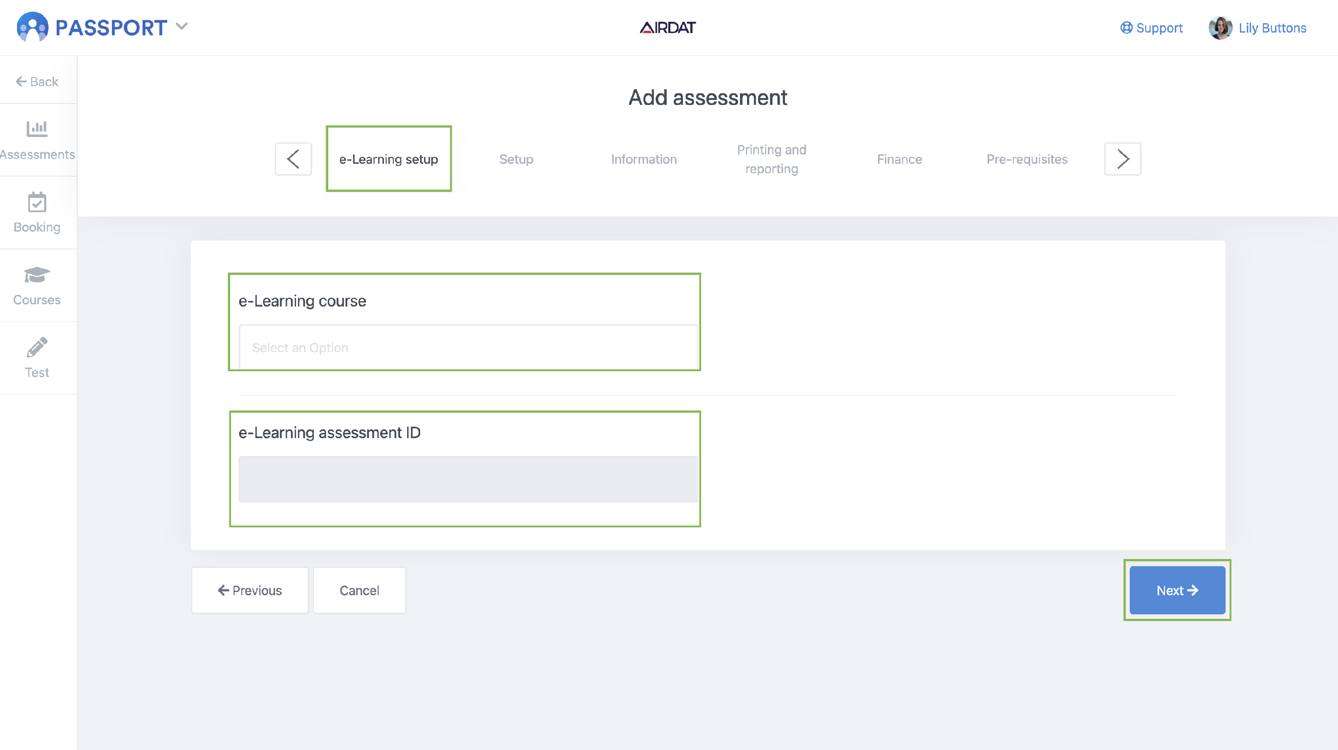Click the Add assessment heading
1338x750 pixels.
coord(707,97)
